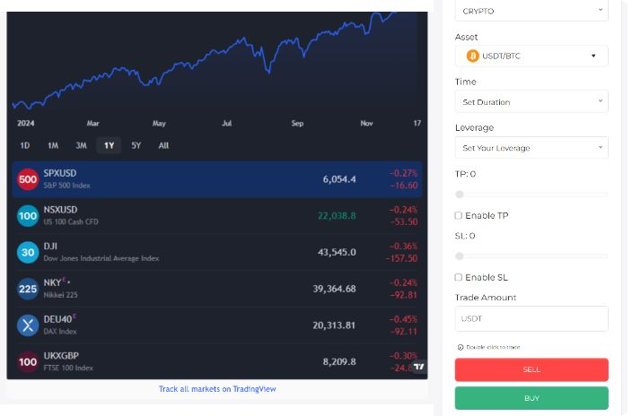Click the DJI 30 index icon
Screen dimensions: 632x416
pos(28,252)
